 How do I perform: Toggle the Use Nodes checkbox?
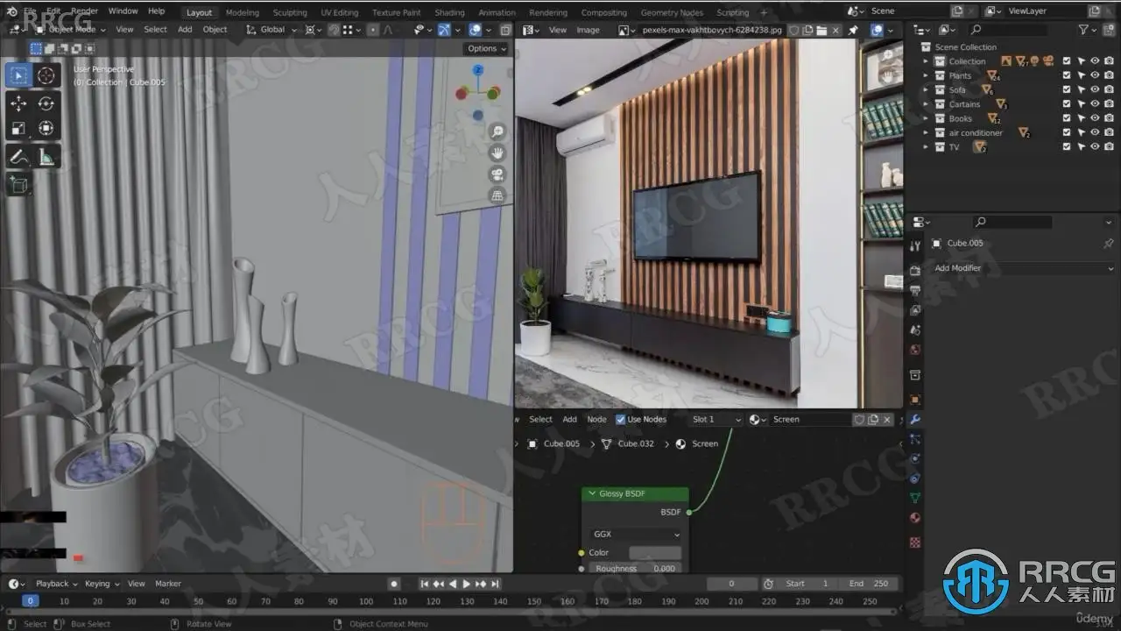621,419
